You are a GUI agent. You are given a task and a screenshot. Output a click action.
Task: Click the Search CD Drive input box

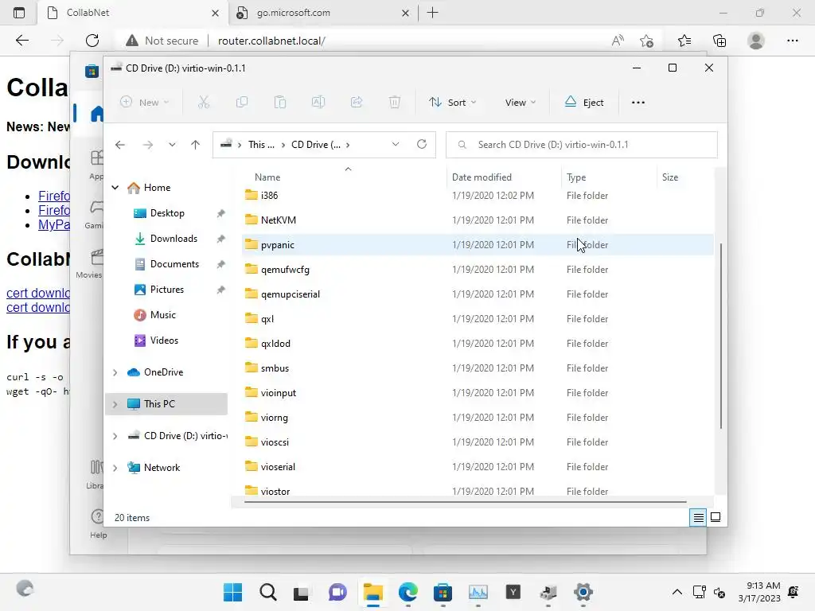coord(582,145)
